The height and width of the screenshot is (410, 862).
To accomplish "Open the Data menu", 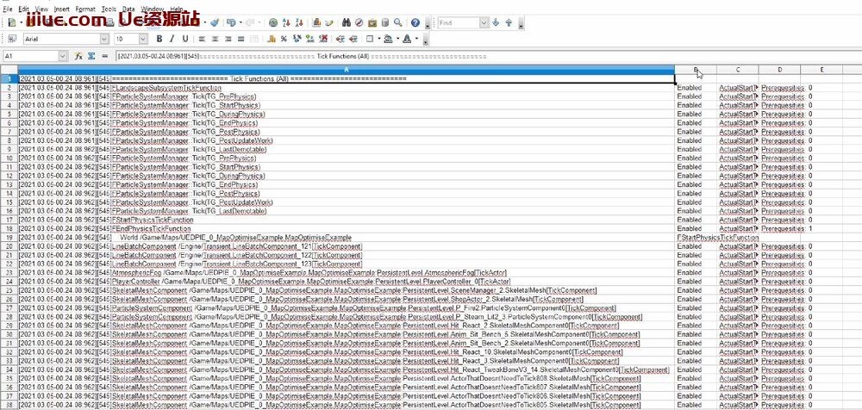I will [x=128, y=8].
